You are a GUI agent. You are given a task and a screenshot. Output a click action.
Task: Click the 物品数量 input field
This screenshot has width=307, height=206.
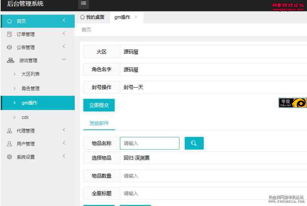(x=213, y=176)
